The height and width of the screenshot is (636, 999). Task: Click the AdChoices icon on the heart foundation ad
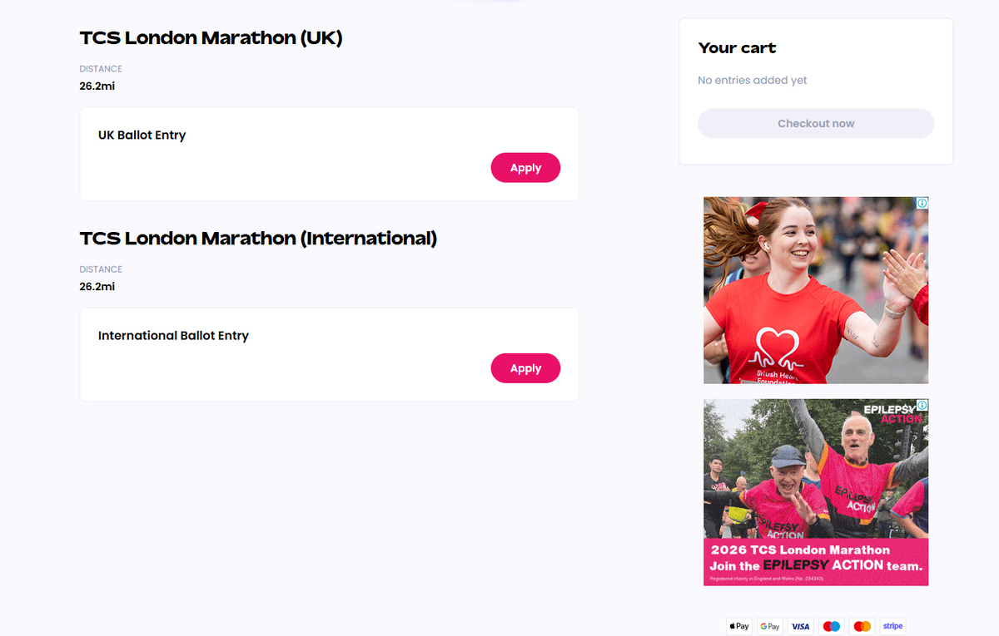[x=922, y=203]
